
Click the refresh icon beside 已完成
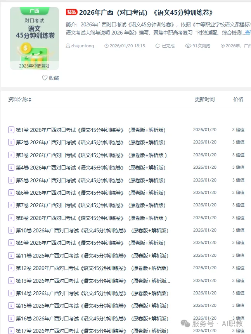(x=158, y=46)
